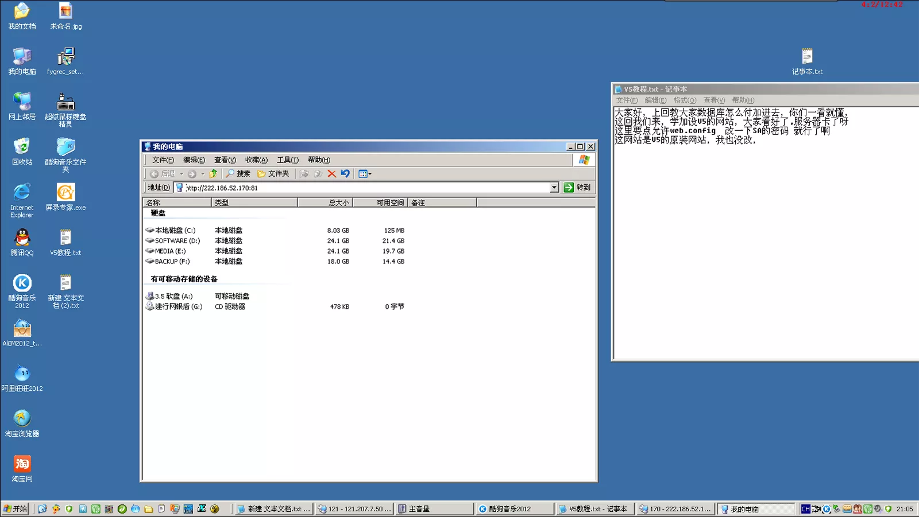Toggle the Folders (文件夹) pane button

point(273,174)
